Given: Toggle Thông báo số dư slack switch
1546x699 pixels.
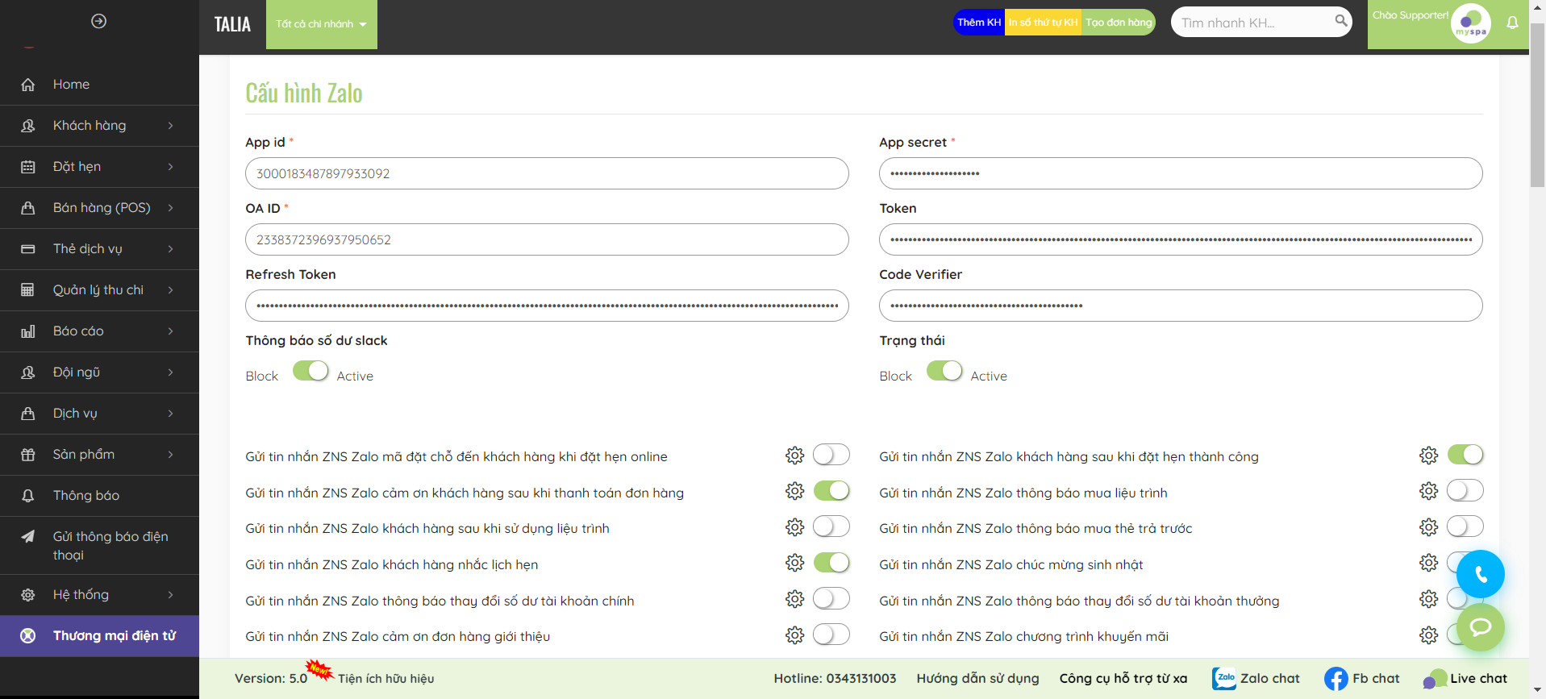Looking at the screenshot, I should pos(310,371).
